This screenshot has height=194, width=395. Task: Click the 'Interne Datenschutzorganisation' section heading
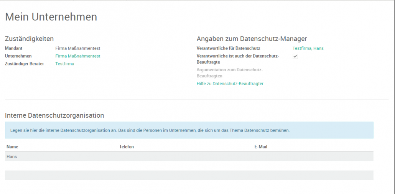pyautogui.click(x=54, y=115)
